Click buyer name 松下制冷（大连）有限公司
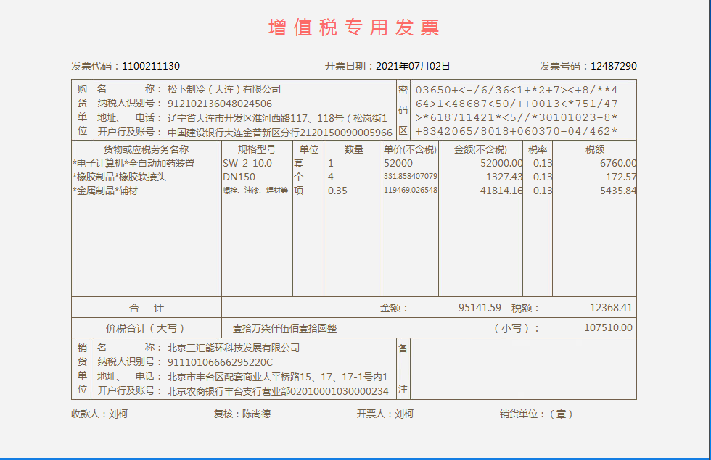Image resolution: width=711 pixels, height=460 pixels. tap(224, 89)
